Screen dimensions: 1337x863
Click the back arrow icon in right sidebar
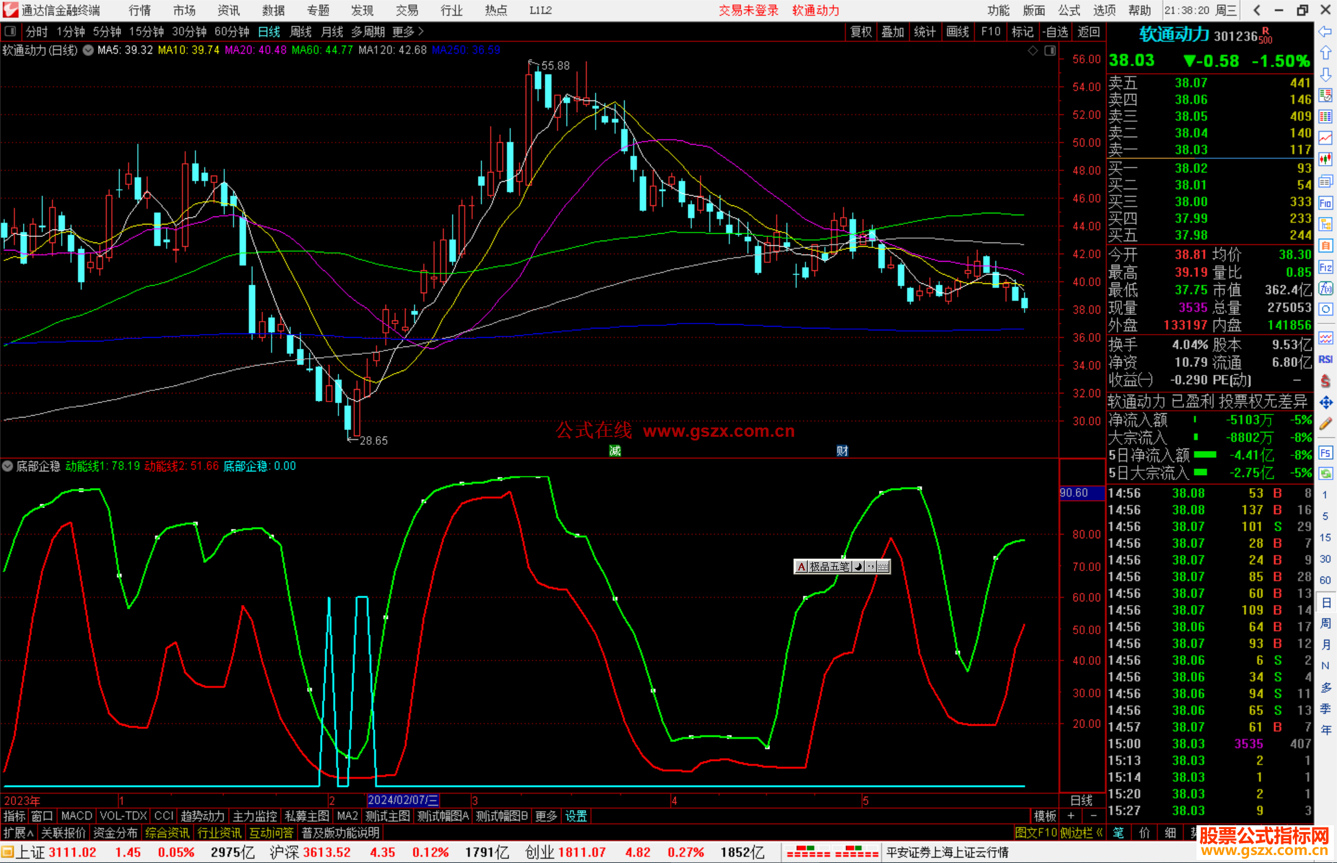[x=1325, y=32]
